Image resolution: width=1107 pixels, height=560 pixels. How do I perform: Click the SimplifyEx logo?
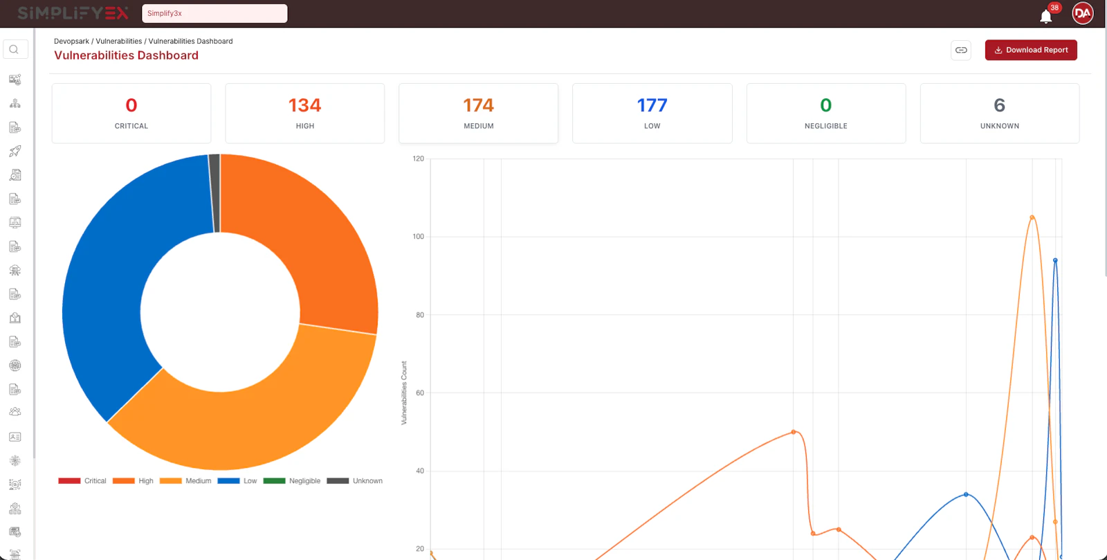click(73, 13)
